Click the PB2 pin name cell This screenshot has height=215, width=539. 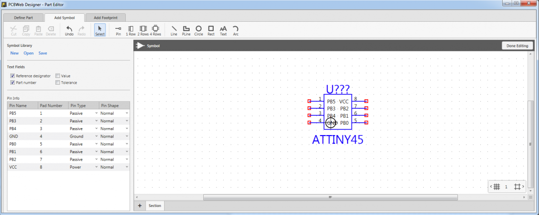point(22,159)
